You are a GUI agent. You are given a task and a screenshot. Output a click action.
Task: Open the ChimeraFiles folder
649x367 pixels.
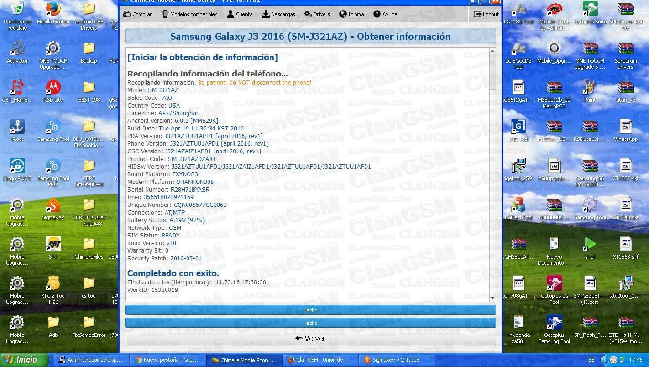89,248
